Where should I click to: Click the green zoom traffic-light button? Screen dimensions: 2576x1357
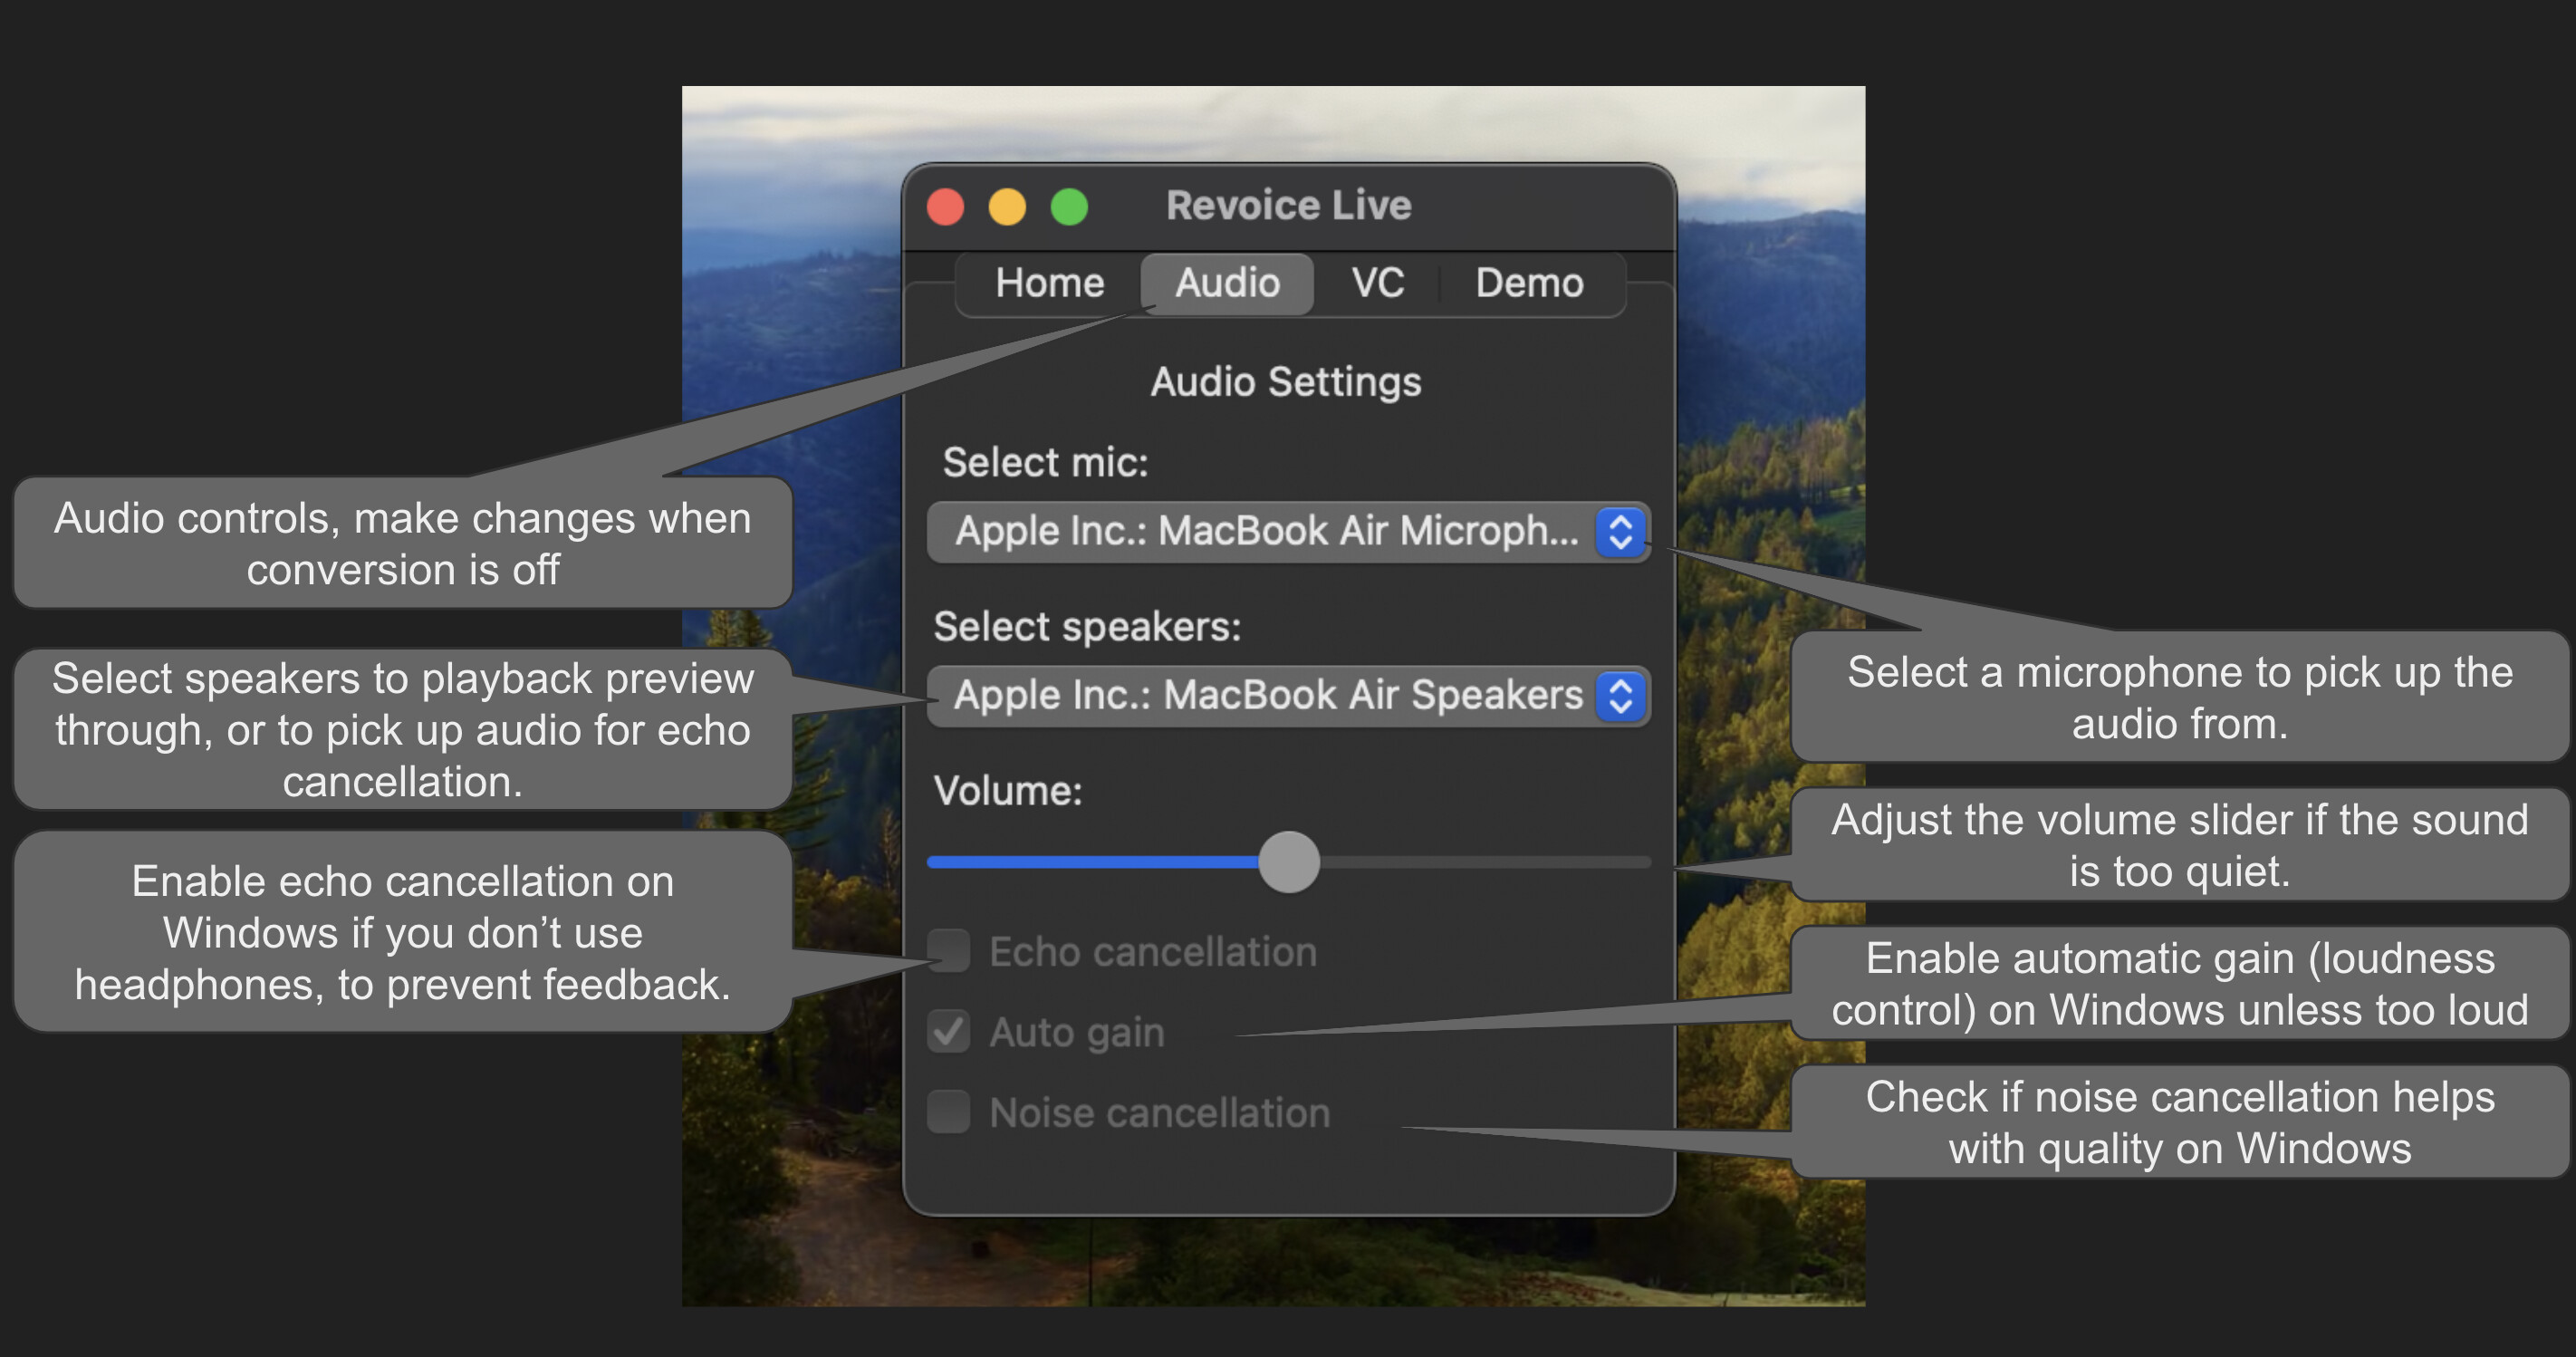click(1069, 206)
